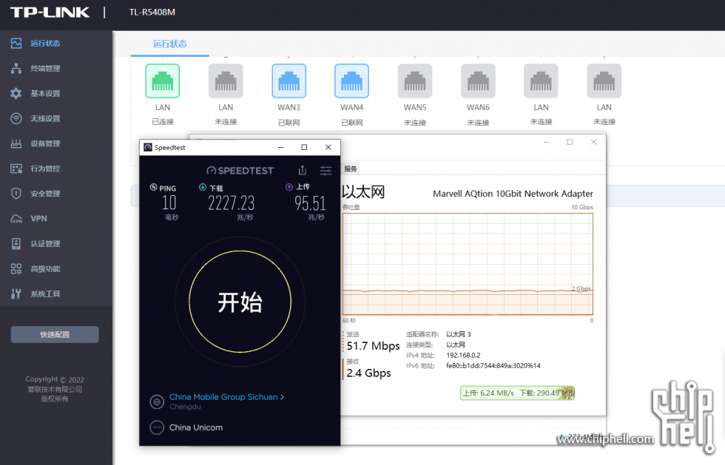Click the second LAN port icon (未连接)
Screen dimensions: 725x465
(x=226, y=81)
